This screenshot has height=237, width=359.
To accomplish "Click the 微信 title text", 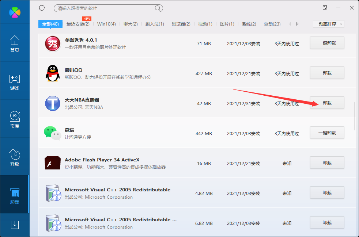I will [x=69, y=130].
